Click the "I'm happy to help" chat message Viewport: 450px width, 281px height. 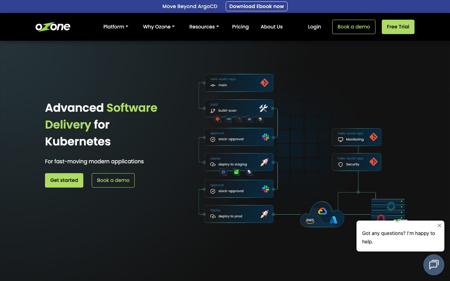[x=399, y=237]
